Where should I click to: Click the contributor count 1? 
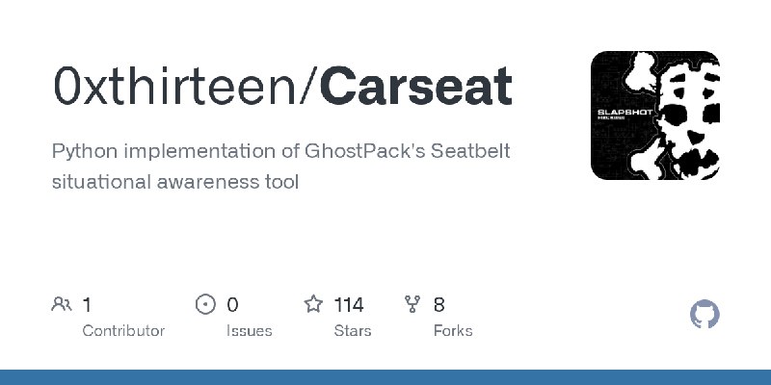[87, 305]
